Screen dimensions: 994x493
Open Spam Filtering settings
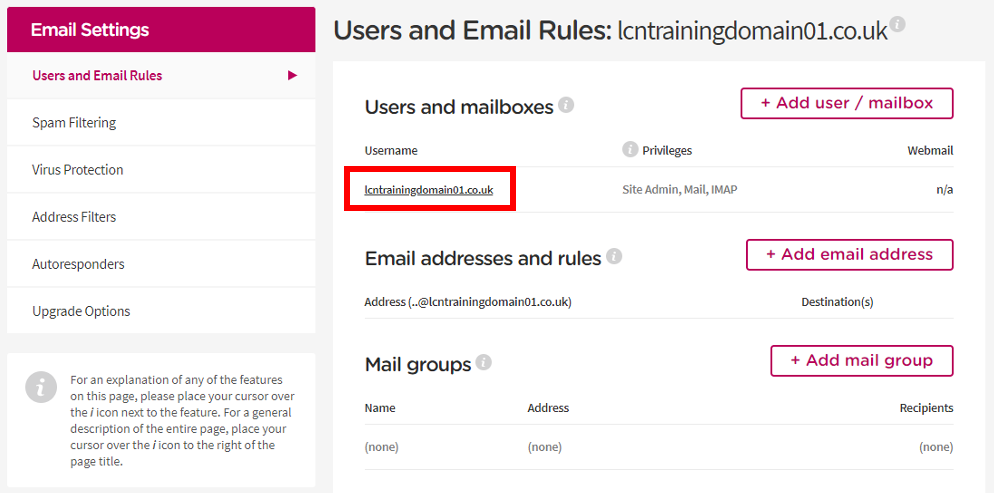click(x=74, y=122)
